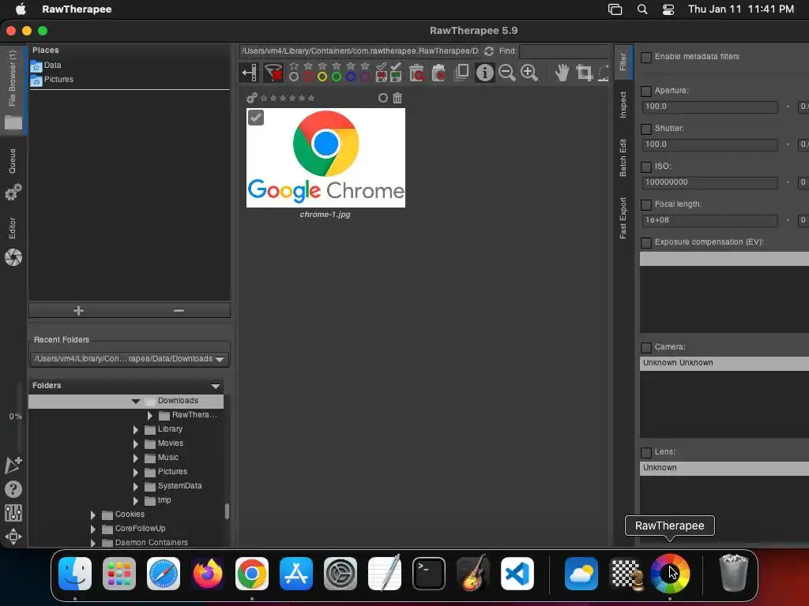This screenshot has height=606, width=809.
Task: Clear all filters funnel icon
Action: (x=273, y=73)
